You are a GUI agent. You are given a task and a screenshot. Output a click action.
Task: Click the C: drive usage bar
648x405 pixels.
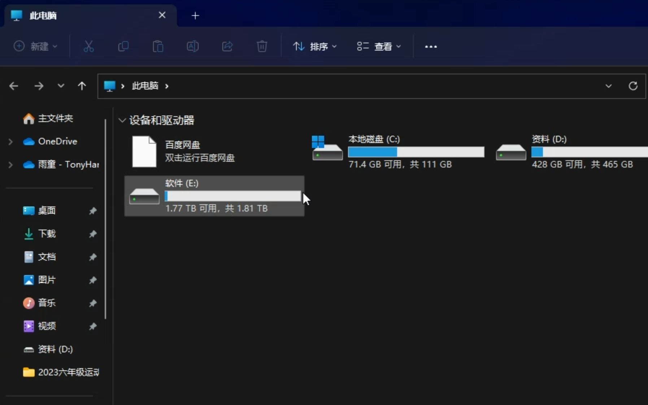pos(416,152)
